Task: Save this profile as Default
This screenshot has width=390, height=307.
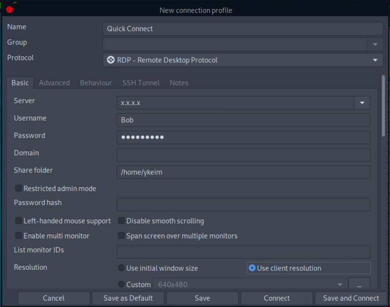Action: [127, 298]
